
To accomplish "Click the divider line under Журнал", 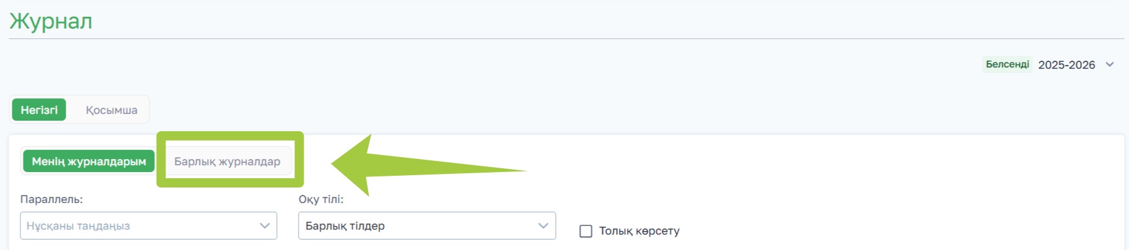I will click(x=558, y=39).
